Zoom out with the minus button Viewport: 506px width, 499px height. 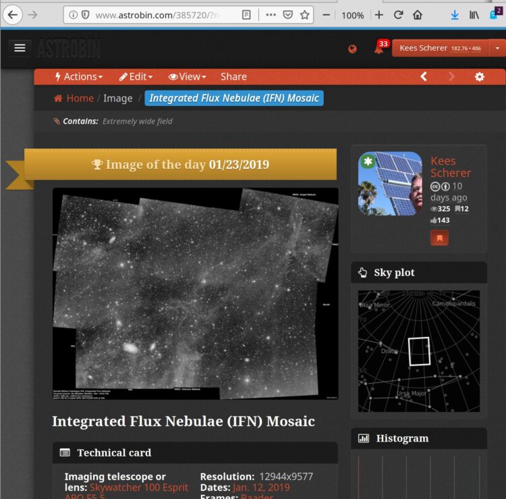327,15
